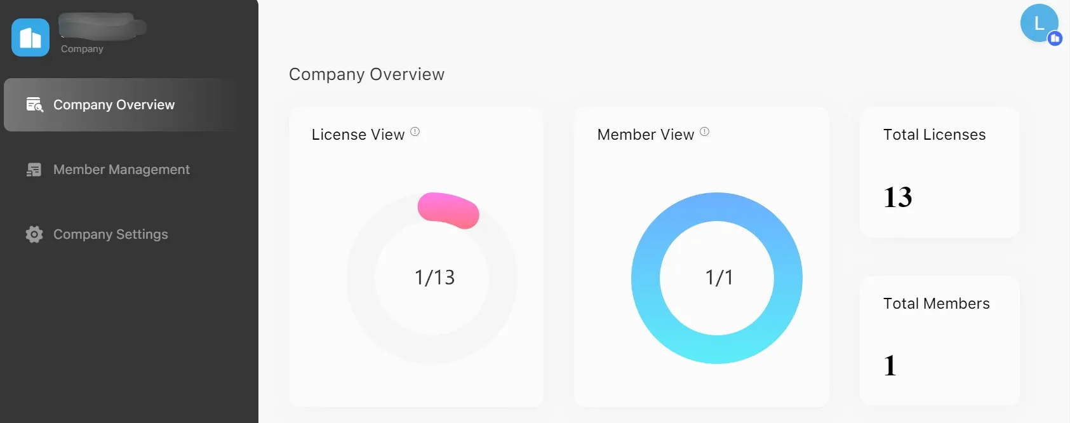Click the Company Overview page heading
This screenshot has width=1070, height=423.
(366, 74)
